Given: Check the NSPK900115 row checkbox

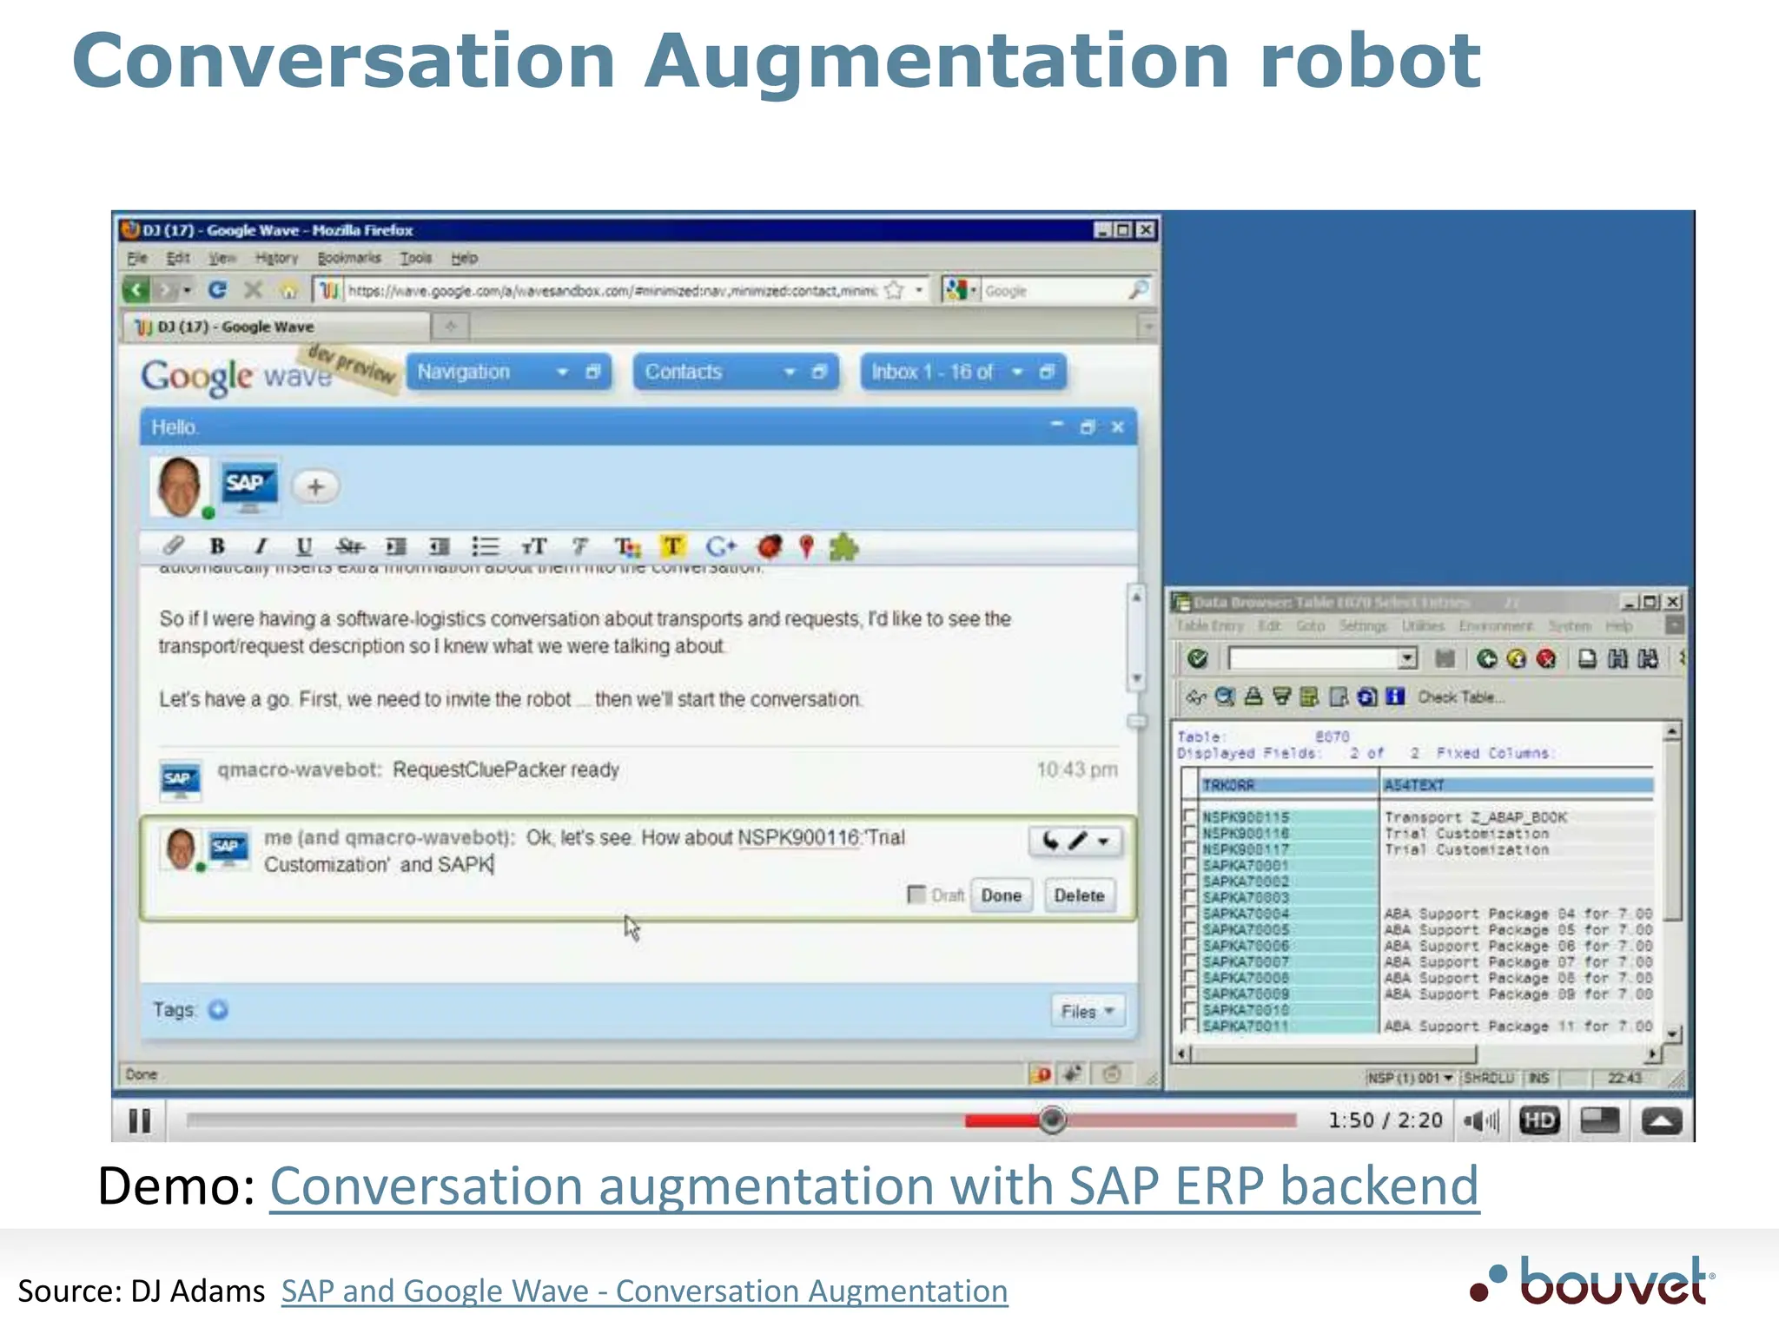Looking at the screenshot, I should (x=1190, y=817).
